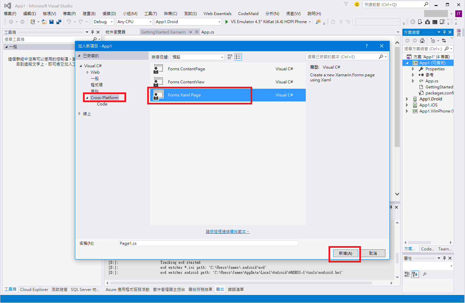
Task: Select the Forms ContentPage template
Action: (228, 69)
